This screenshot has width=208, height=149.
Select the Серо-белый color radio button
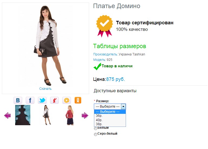(x=96, y=134)
